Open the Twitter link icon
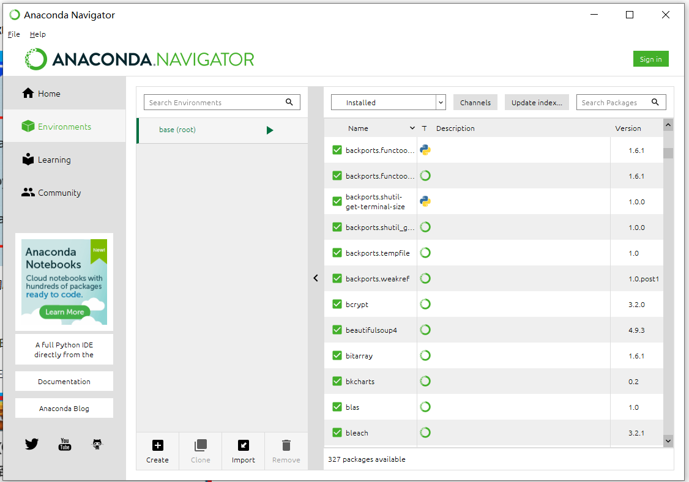This screenshot has height=482, width=689. 32,444
